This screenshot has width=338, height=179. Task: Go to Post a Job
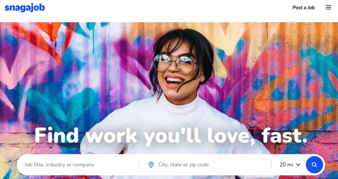tap(304, 8)
